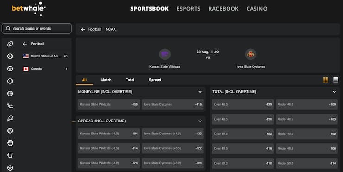Pick Iowa State Cyclones (+4.0) spread

[x=173, y=134]
